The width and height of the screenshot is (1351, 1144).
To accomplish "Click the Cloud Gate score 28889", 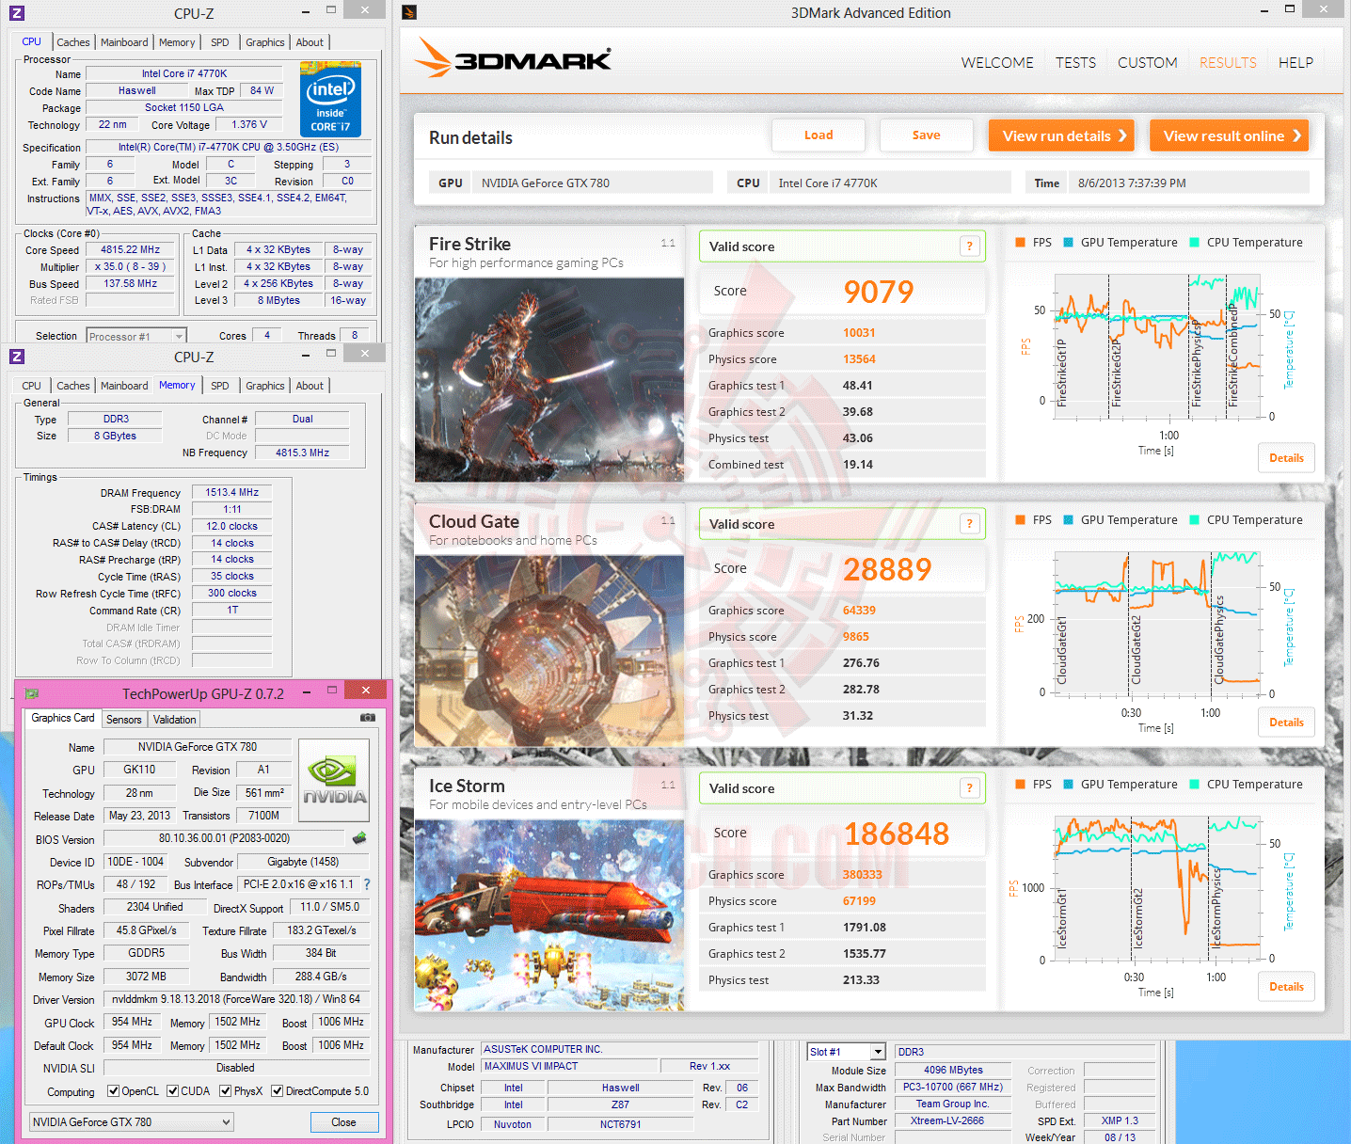I will coord(887,569).
